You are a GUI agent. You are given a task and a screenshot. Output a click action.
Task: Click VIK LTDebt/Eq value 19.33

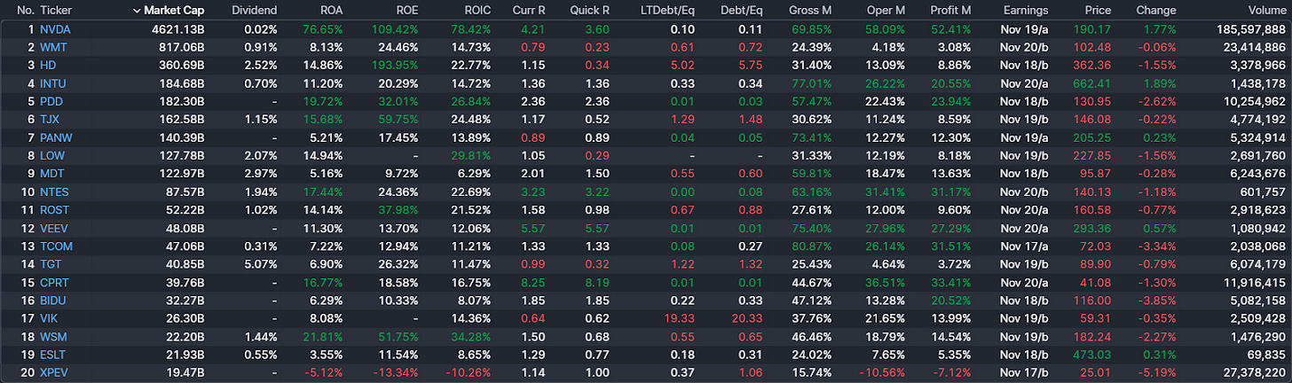click(x=681, y=318)
